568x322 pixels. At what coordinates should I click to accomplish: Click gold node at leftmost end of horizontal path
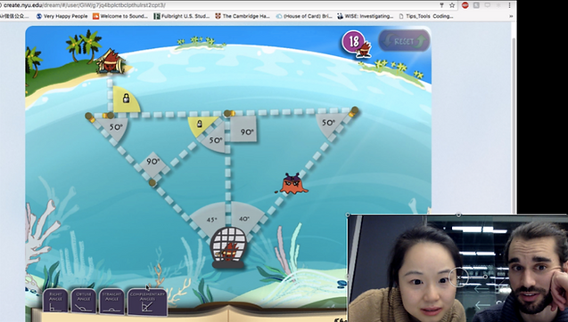point(88,116)
